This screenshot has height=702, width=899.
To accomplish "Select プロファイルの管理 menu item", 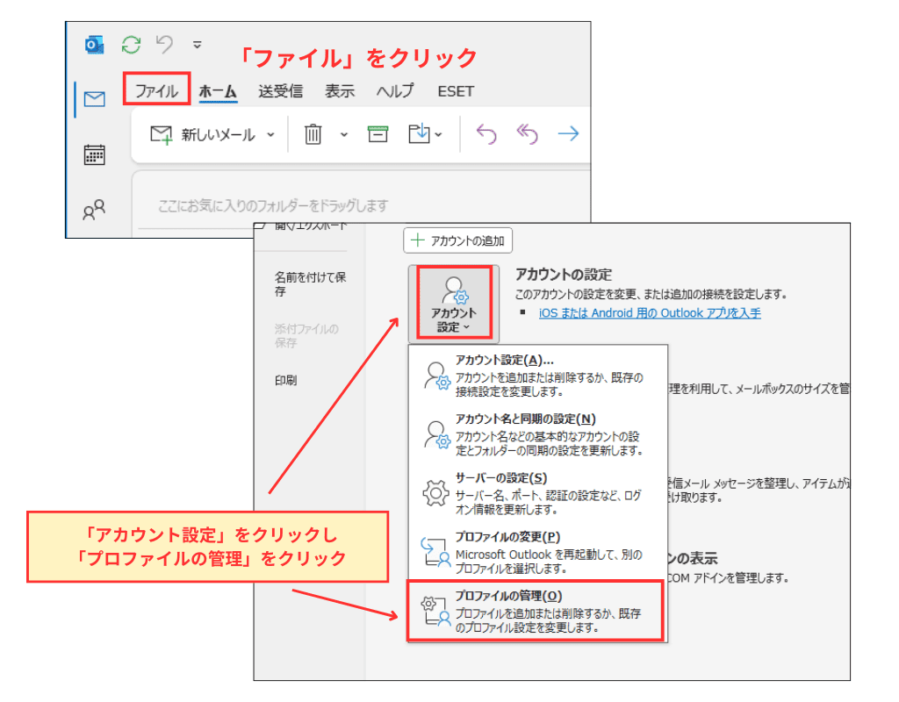I will coord(534,612).
